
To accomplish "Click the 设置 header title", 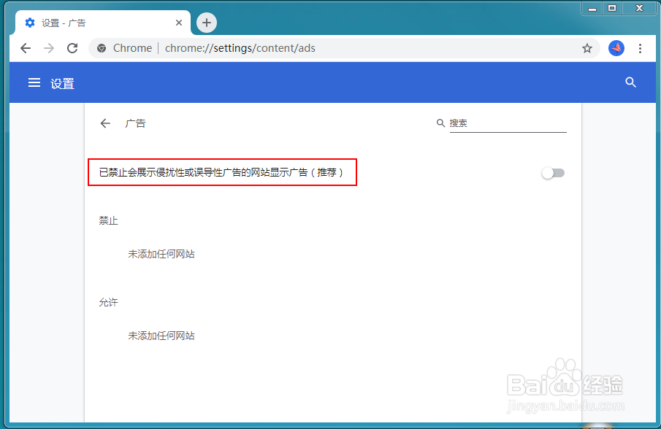I will pos(62,84).
